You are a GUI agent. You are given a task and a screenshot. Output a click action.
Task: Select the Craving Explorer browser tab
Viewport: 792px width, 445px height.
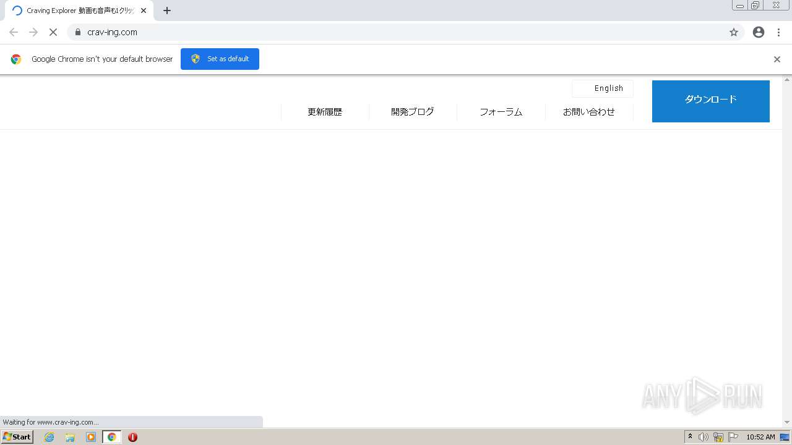pos(79,11)
